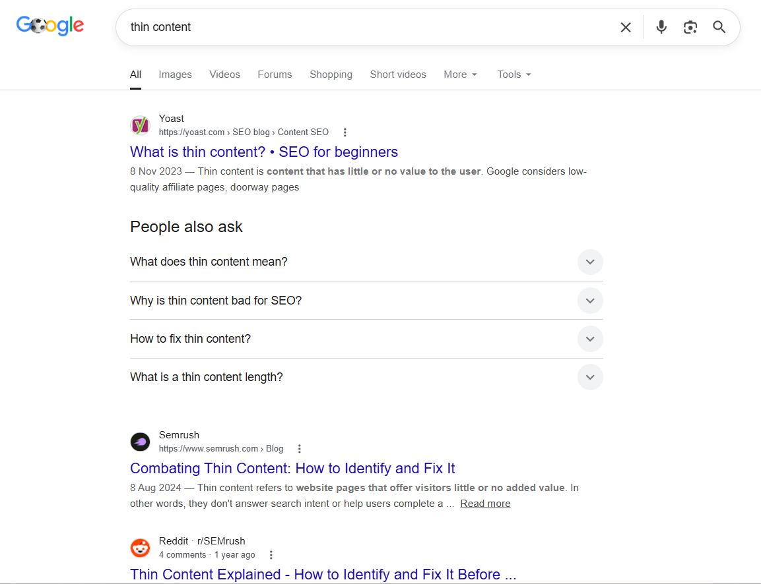761x584 pixels.
Task: Switch to the Forums tab
Action: pyautogui.click(x=275, y=74)
